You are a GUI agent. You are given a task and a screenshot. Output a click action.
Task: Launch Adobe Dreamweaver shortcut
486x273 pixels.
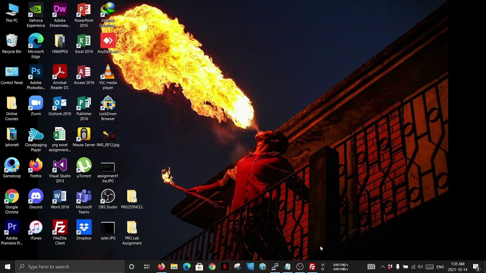click(60, 16)
